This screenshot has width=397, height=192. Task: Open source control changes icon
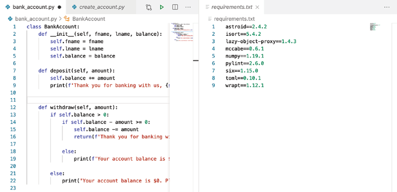point(149,7)
